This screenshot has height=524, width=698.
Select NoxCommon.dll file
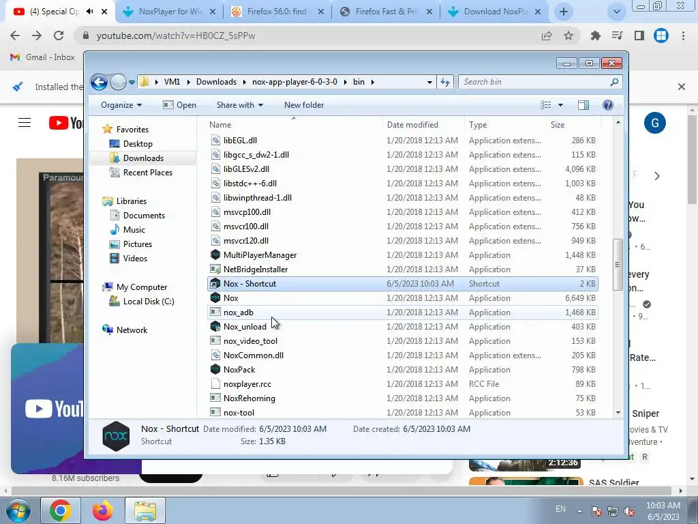point(254,355)
